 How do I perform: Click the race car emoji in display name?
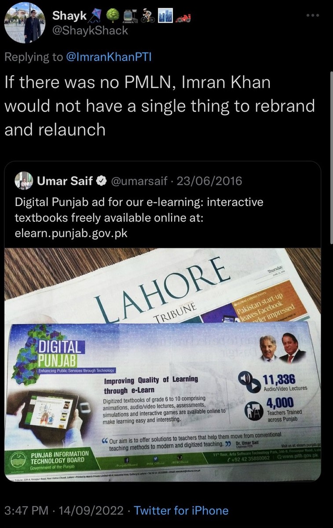(183, 17)
